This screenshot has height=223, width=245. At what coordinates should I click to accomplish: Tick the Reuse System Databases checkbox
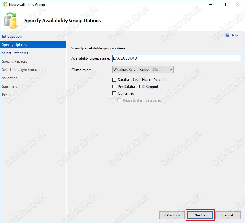point(119,100)
